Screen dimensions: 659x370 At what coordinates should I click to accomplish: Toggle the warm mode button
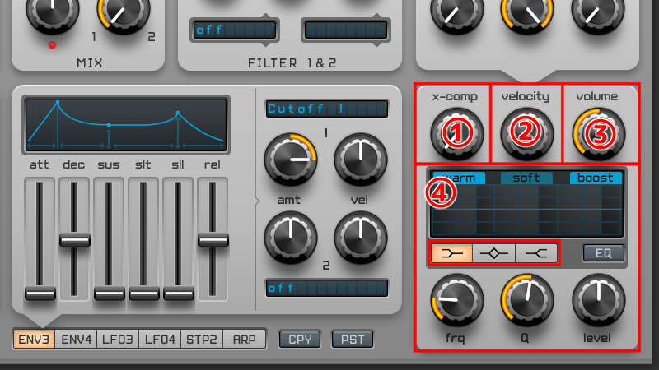(458, 178)
